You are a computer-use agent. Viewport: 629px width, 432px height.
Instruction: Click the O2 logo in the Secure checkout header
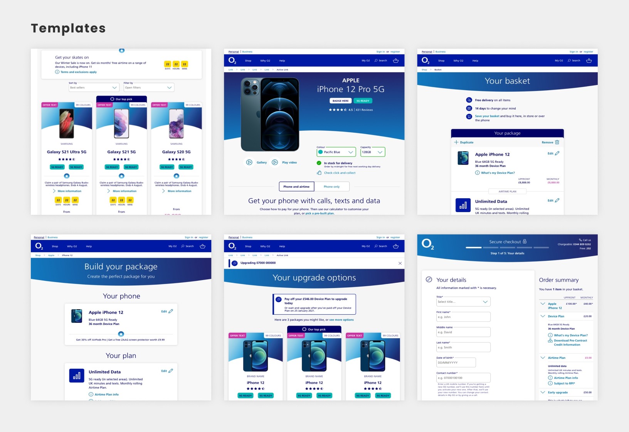click(x=427, y=244)
